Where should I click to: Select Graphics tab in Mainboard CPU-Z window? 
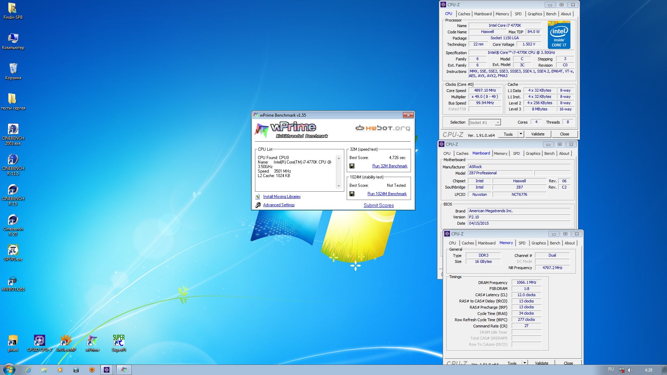[x=533, y=153]
